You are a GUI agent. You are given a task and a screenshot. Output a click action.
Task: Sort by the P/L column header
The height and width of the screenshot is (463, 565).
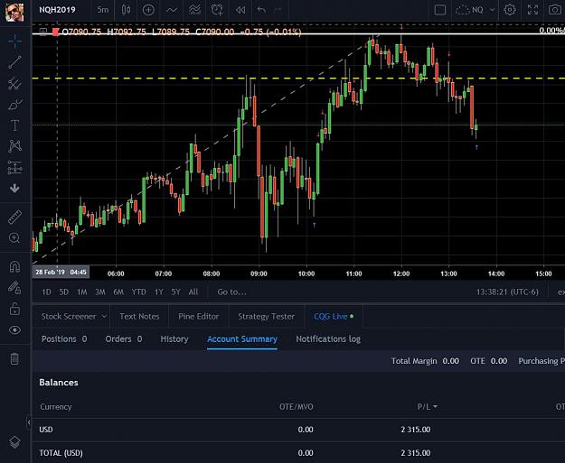pyautogui.click(x=427, y=406)
